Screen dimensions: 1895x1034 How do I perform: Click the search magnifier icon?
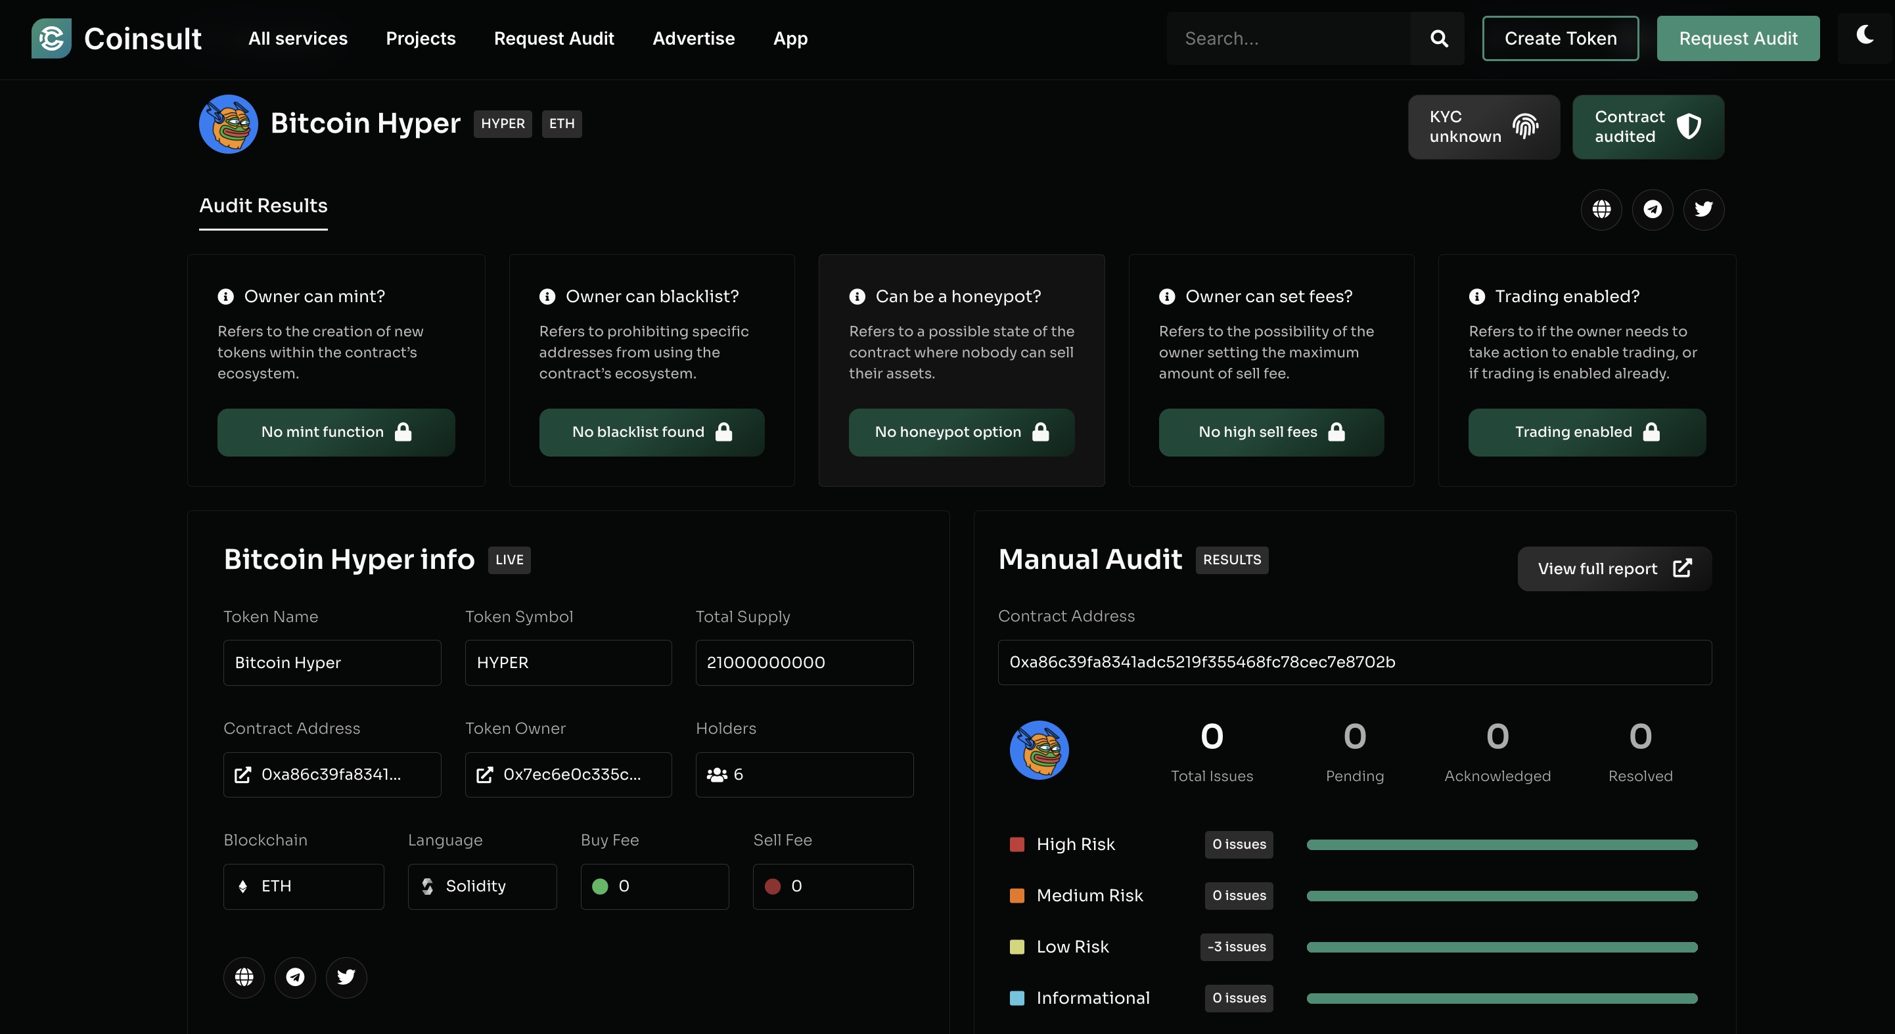coord(1439,38)
